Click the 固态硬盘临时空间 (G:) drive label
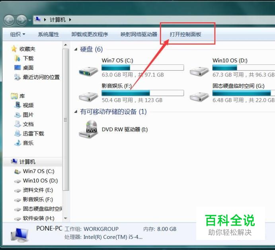The image size is (275, 250). [238, 86]
